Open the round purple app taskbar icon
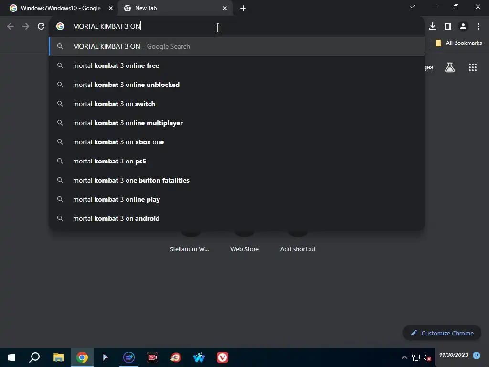 pos(129,357)
